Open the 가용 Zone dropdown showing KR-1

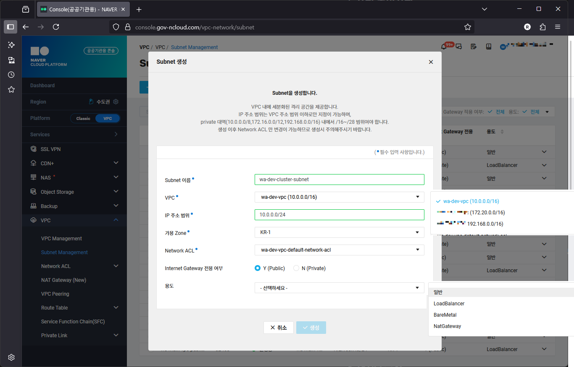pyautogui.click(x=340, y=232)
